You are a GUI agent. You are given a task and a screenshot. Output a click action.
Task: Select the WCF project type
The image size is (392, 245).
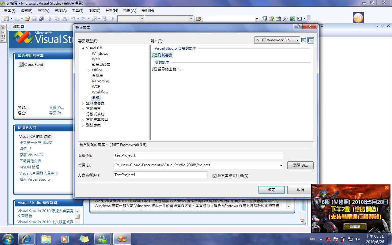[96, 87]
